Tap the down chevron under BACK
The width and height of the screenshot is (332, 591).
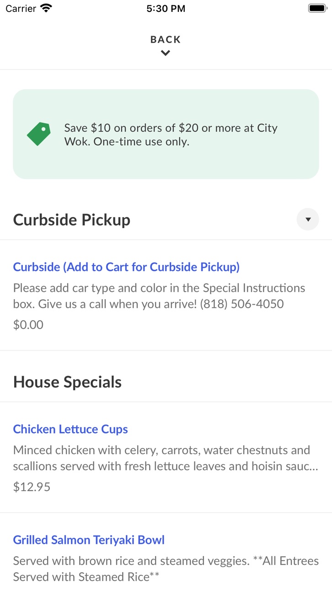[166, 53]
